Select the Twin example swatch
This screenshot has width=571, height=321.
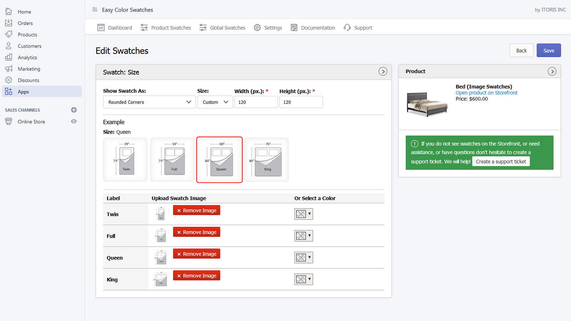coord(125,160)
